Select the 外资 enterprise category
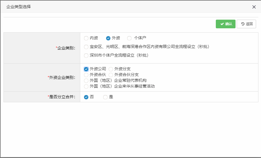261x158 pixels. coord(108,38)
